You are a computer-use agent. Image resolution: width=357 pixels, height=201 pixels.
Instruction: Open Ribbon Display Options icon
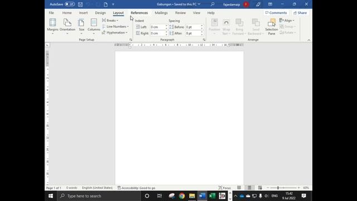[x=270, y=4]
